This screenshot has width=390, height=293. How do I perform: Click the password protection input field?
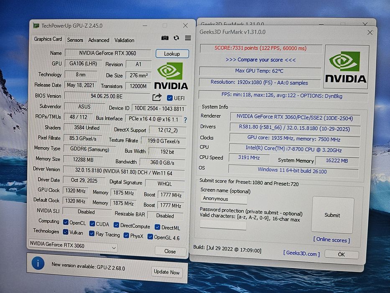tap(223, 225)
